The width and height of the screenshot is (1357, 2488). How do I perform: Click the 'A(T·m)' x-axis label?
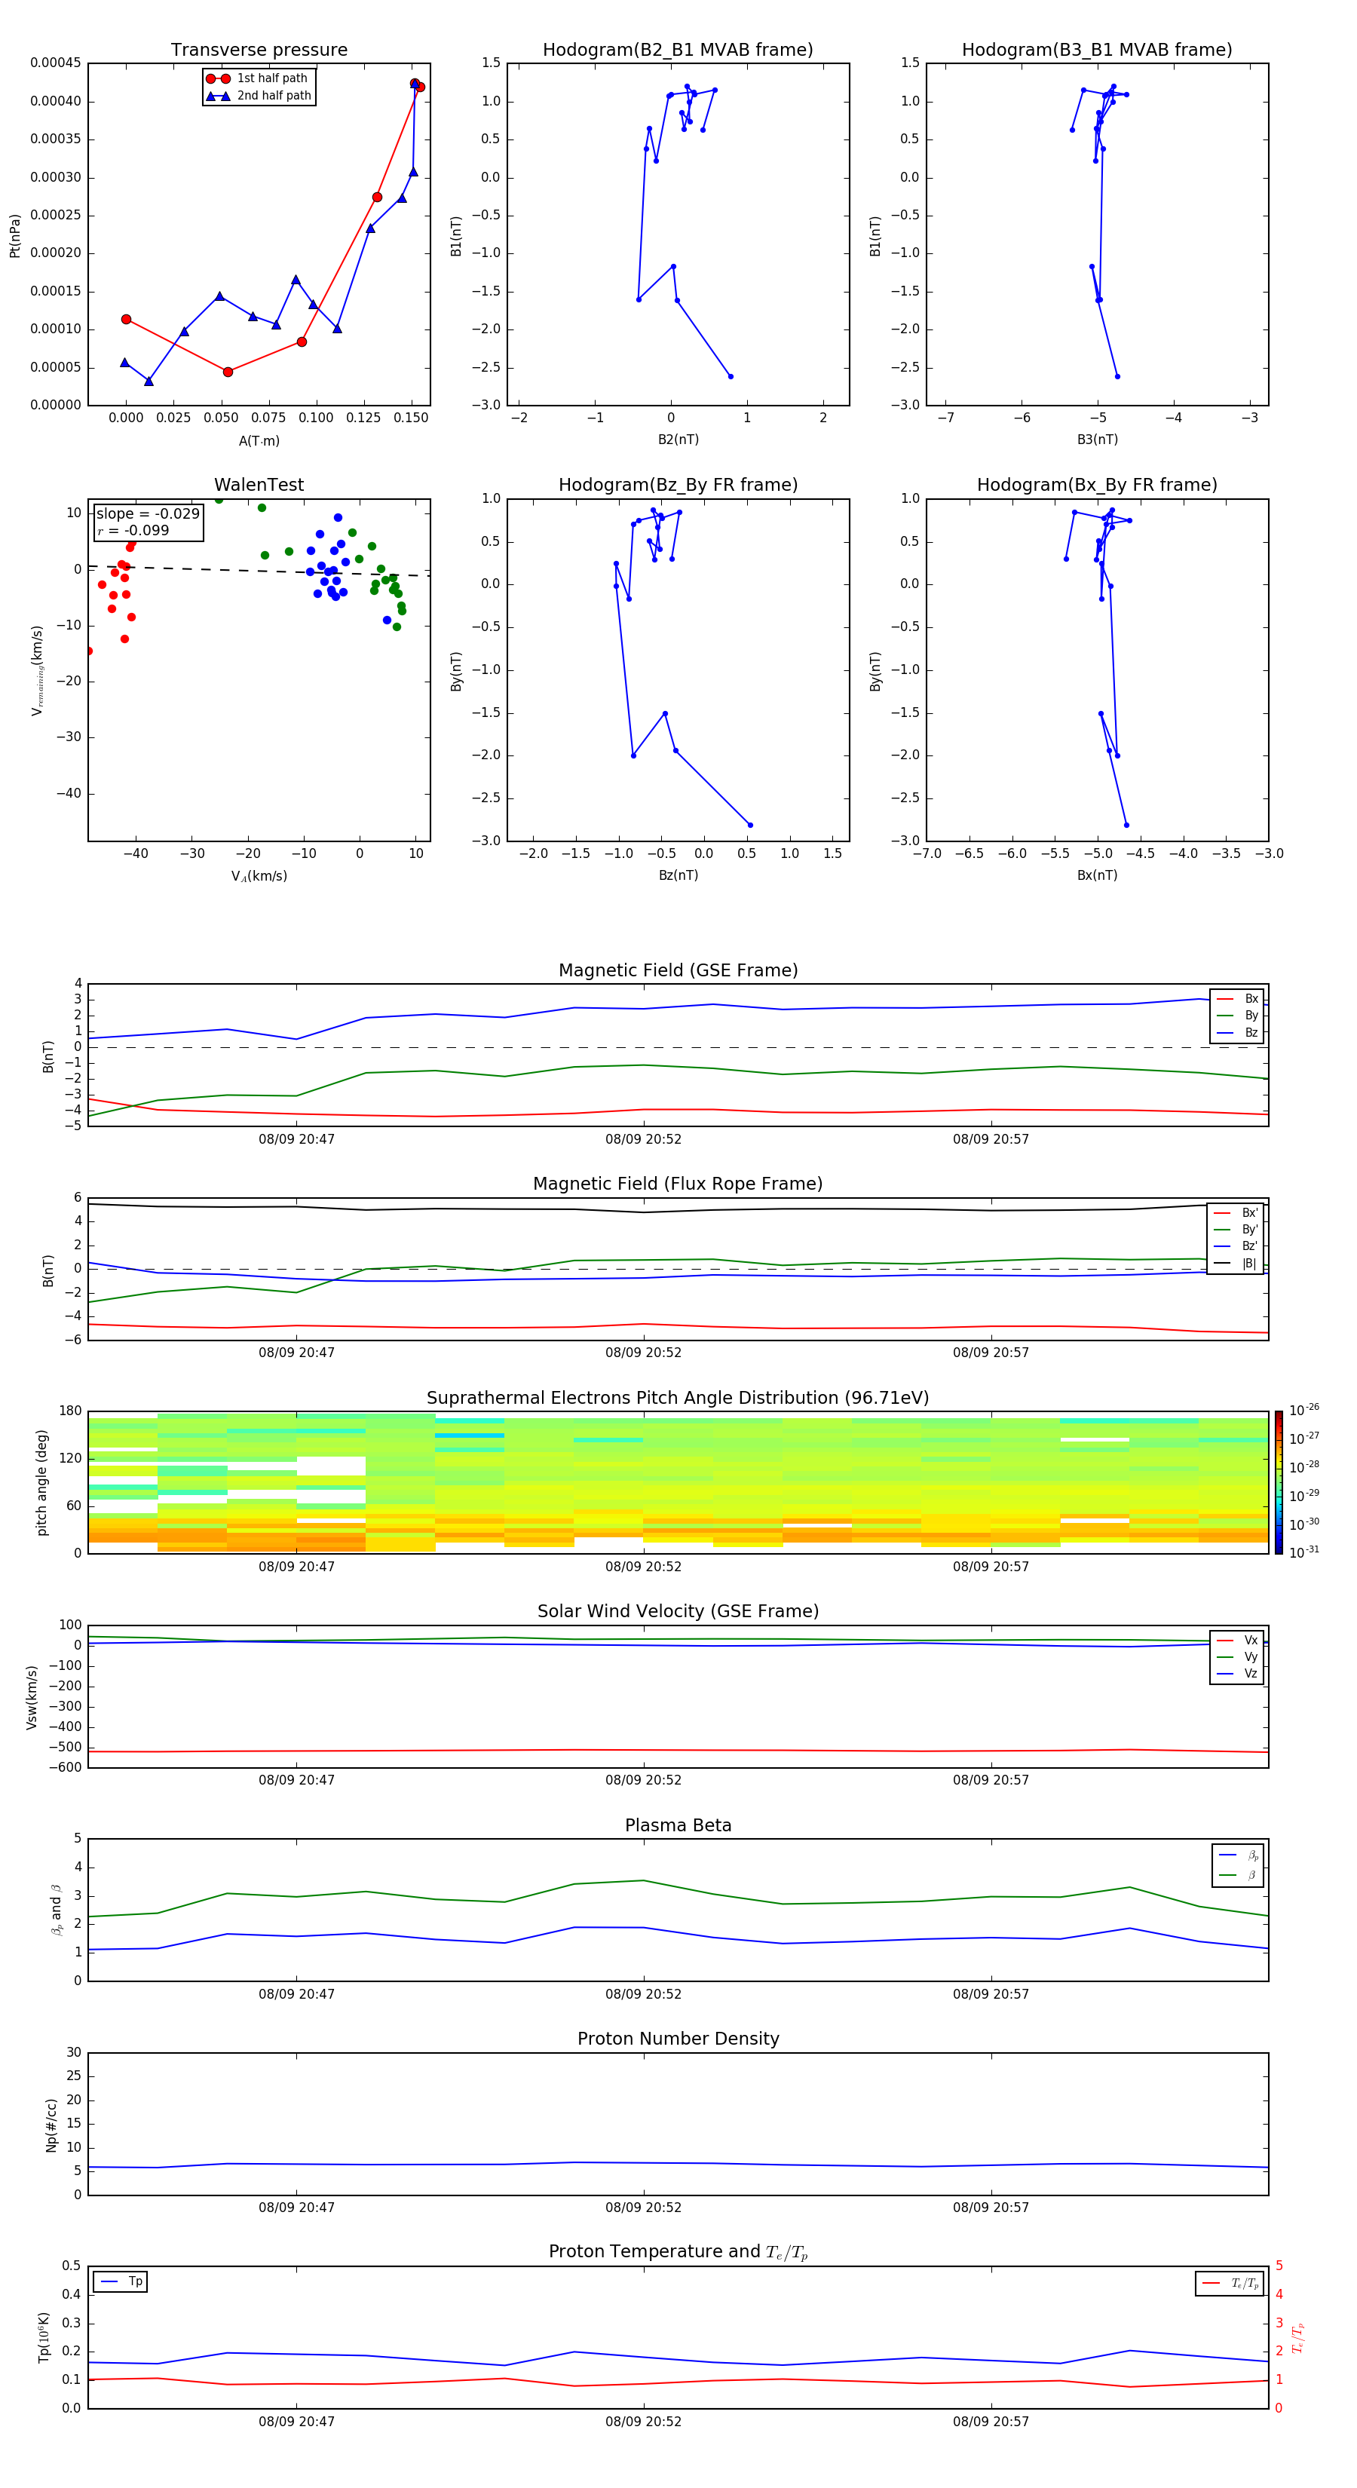point(259,441)
